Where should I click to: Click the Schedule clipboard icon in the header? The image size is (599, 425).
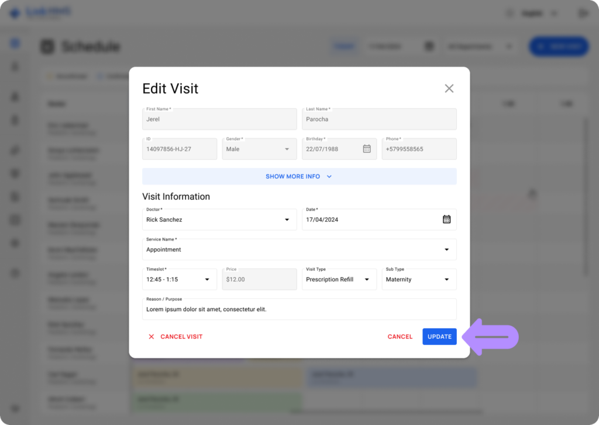(47, 47)
